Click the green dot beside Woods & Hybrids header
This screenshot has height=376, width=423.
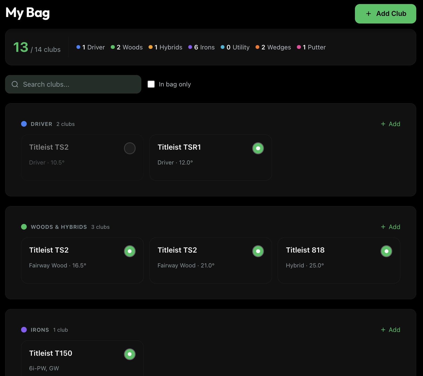(24, 227)
